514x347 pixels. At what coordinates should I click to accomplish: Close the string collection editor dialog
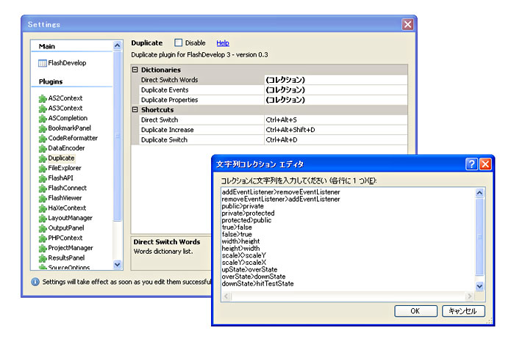tap(485, 164)
